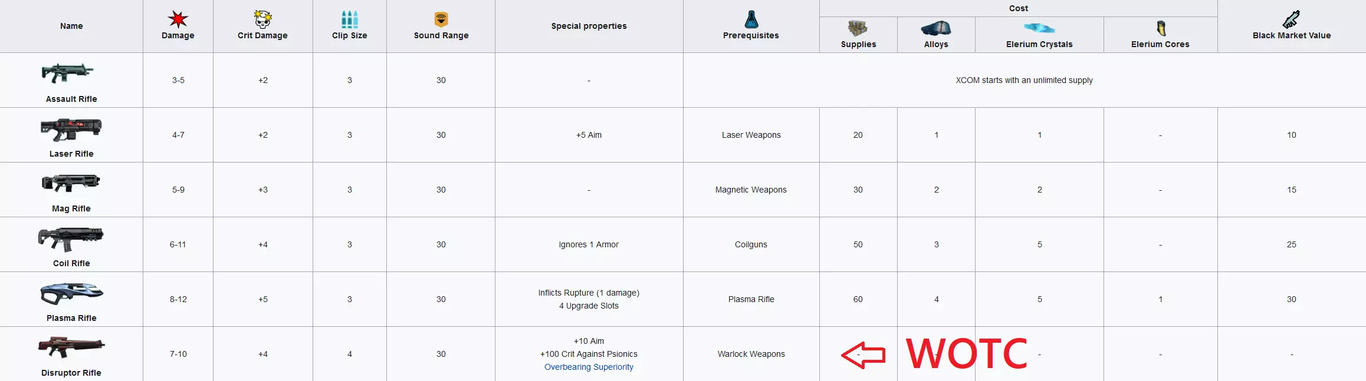Image resolution: width=1366 pixels, height=381 pixels.
Task: Click the Clip Size ammo icon
Action: pos(350,19)
